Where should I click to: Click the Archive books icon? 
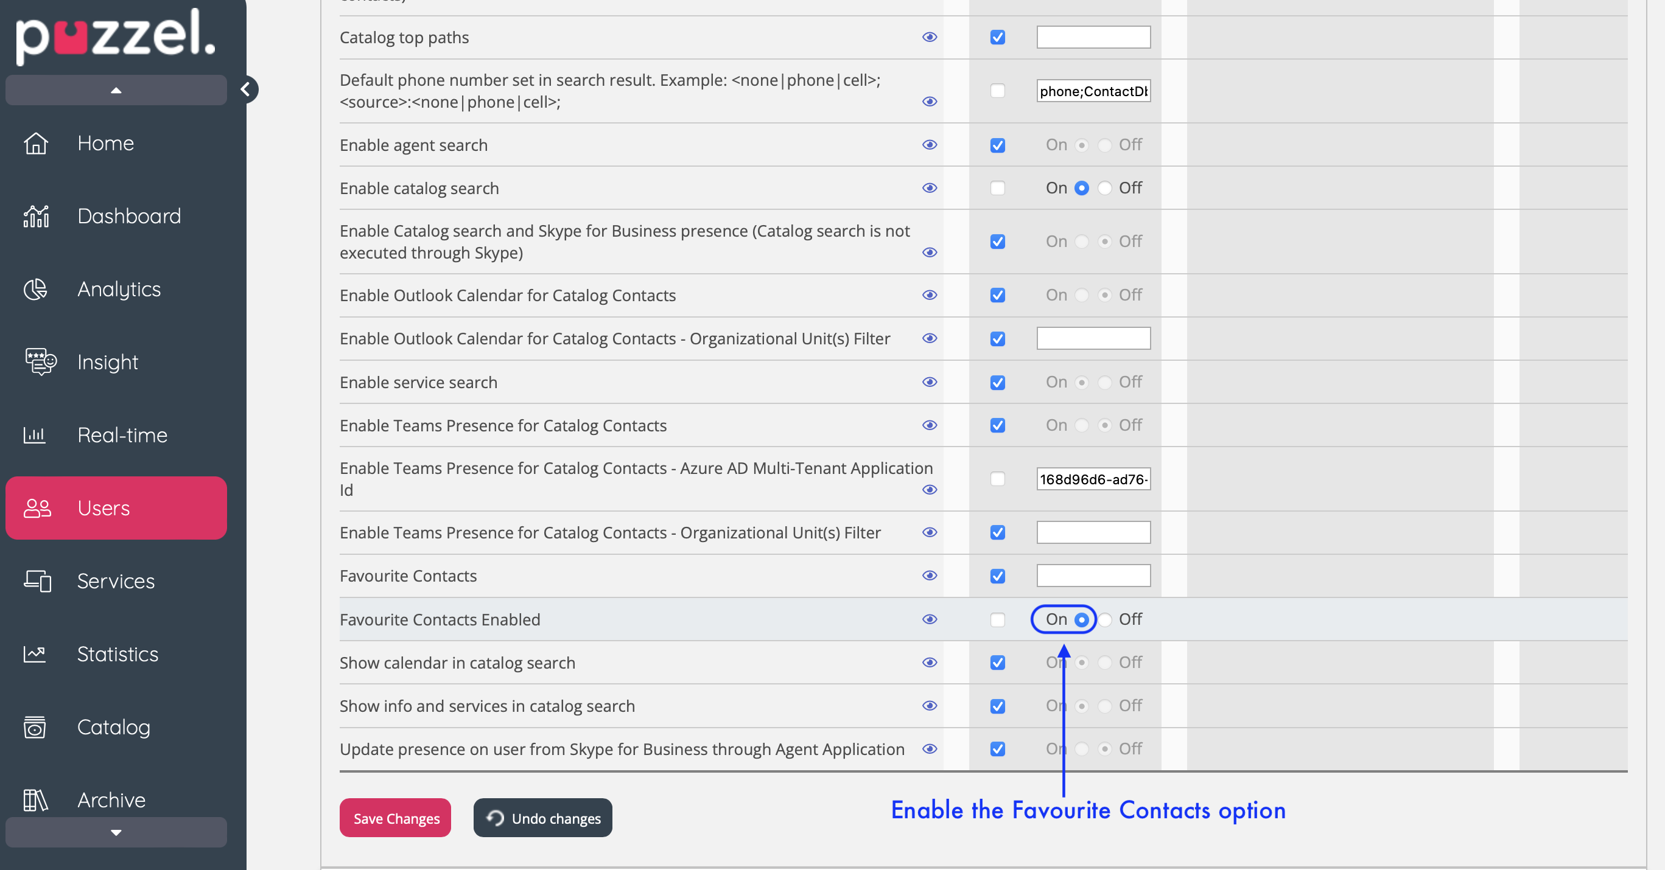pyautogui.click(x=35, y=799)
